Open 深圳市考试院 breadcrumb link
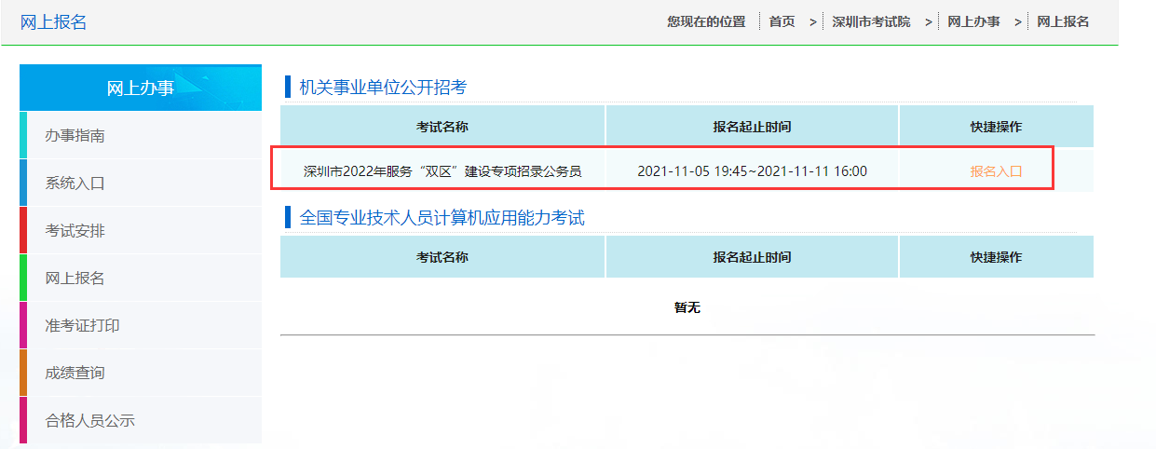1156x449 pixels. pos(871,21)
